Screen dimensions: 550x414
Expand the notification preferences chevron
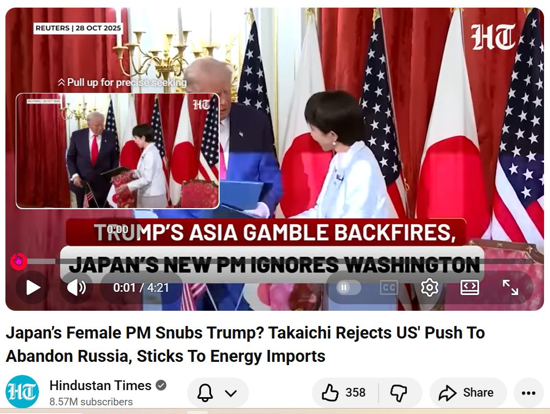pyautogui.click(x=231, y=393)
